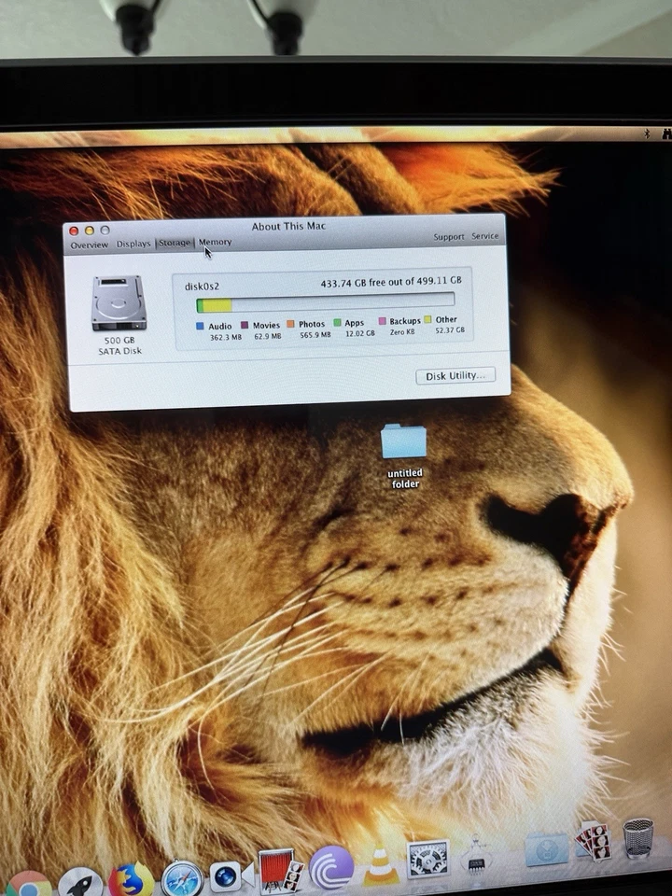This screenshot has height=896, width=672.
Task: Launch Firefox from the dock
Action: click(132, 879)
